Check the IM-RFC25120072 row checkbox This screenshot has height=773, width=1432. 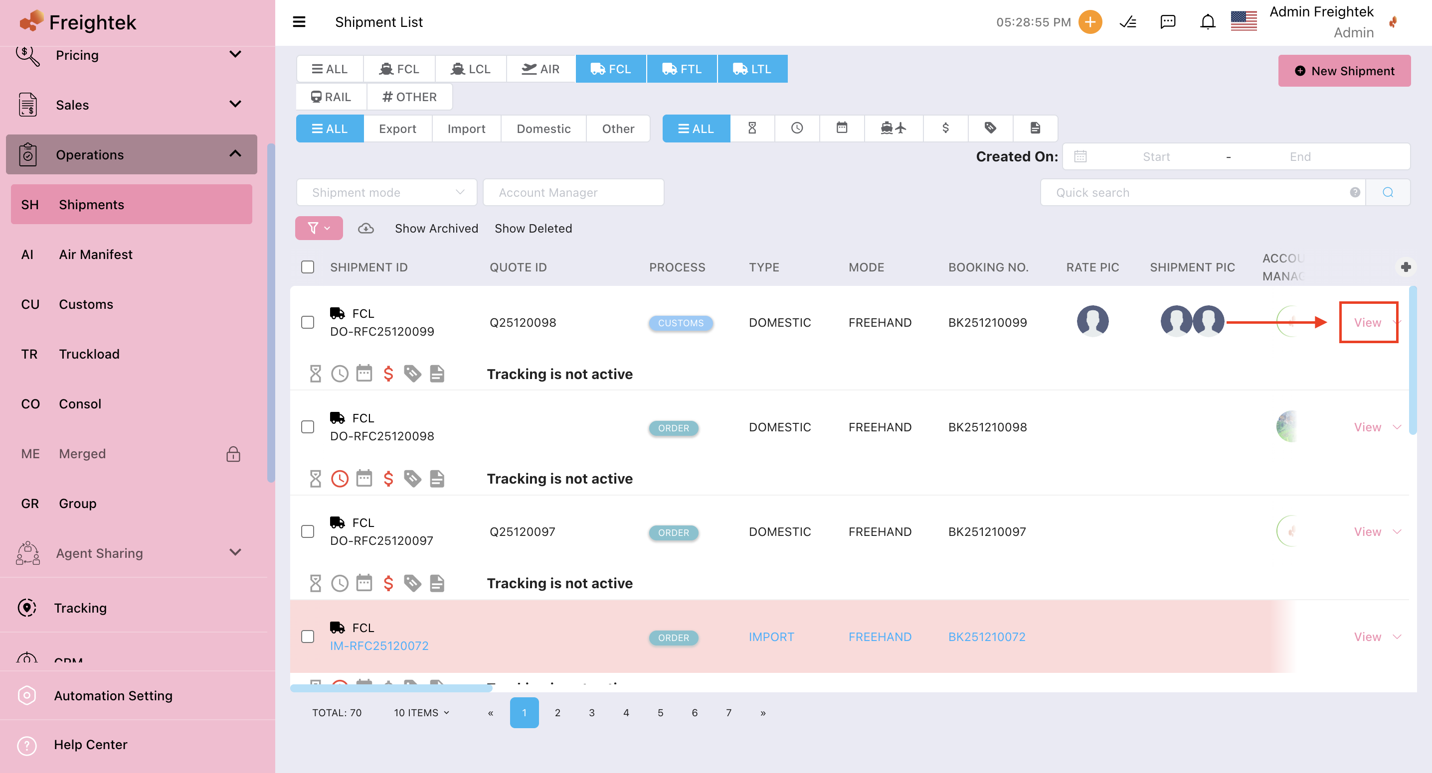tap(308, 637)
